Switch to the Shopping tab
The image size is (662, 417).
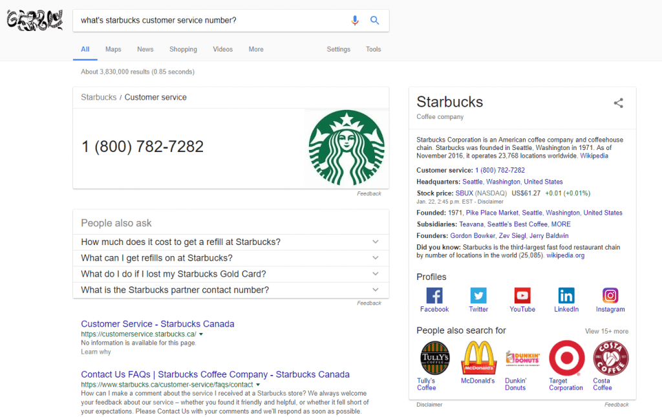pos(183,49)
